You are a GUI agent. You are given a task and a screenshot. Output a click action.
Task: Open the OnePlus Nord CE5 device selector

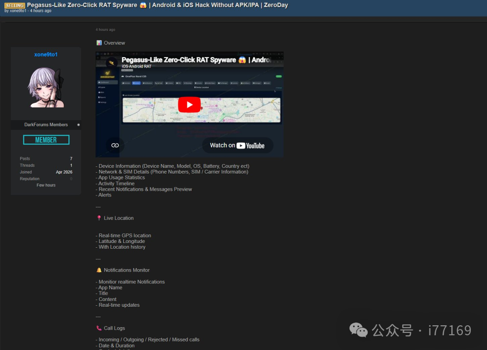[136, 76]
